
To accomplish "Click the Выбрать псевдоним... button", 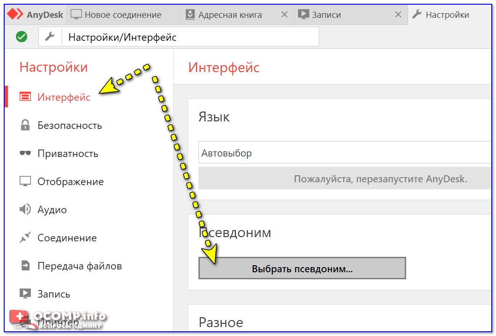I will (x=302, y=268).
